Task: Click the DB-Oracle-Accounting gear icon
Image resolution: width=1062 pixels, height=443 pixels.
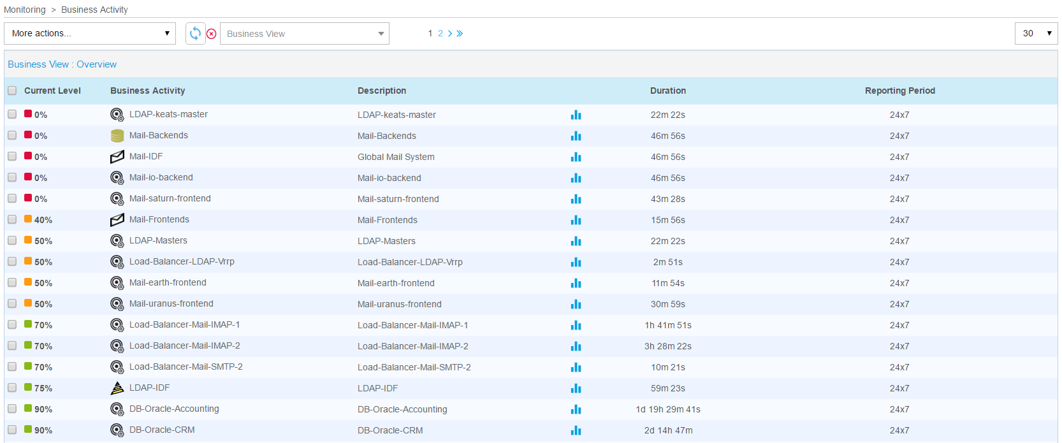Action: (117, 409)
